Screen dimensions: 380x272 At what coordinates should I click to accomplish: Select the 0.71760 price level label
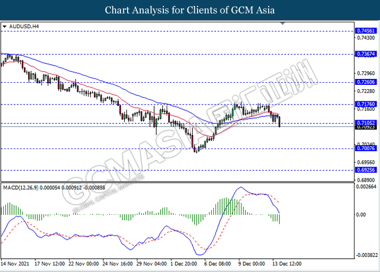click(366, 104)
